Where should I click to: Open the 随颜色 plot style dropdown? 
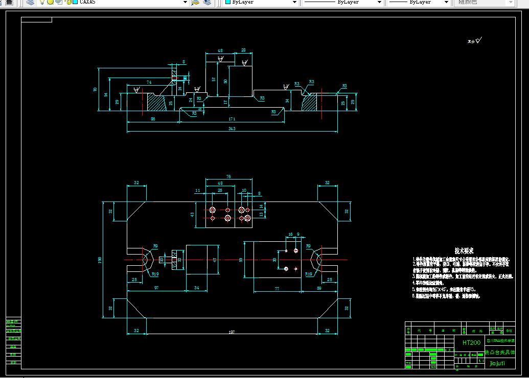(x=511, y=3)
